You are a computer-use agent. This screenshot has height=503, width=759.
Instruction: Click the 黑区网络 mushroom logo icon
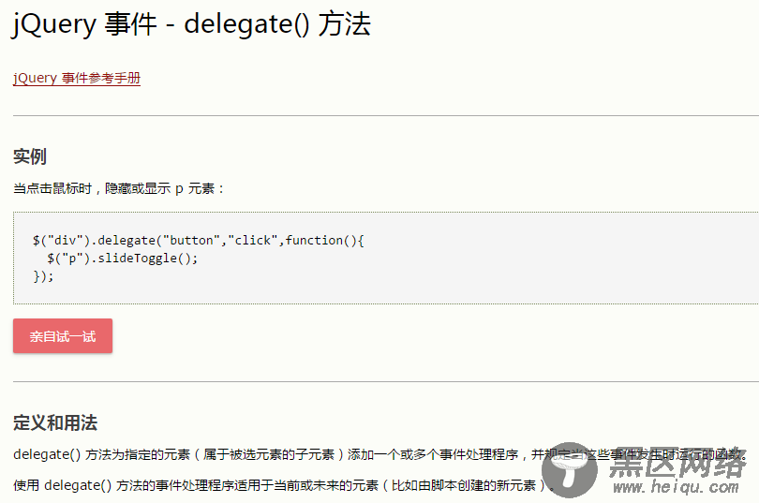(x=571, y=467)
